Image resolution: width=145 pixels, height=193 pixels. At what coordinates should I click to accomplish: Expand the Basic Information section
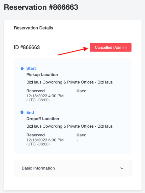tap(72, 168)
